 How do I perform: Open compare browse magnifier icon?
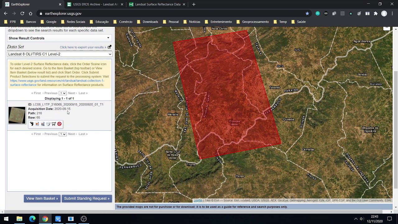tap(43, 124)
